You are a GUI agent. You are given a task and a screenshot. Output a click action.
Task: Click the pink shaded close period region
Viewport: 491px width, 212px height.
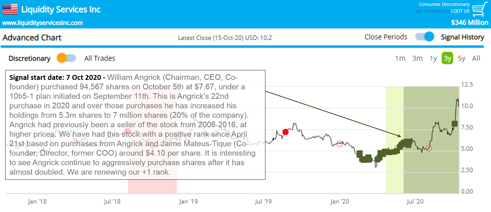152,186
